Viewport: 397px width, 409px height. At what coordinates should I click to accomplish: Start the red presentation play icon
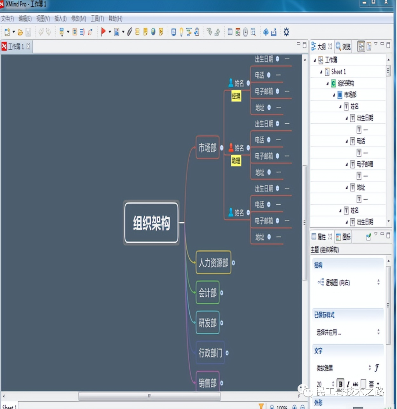tap(103, 32)
